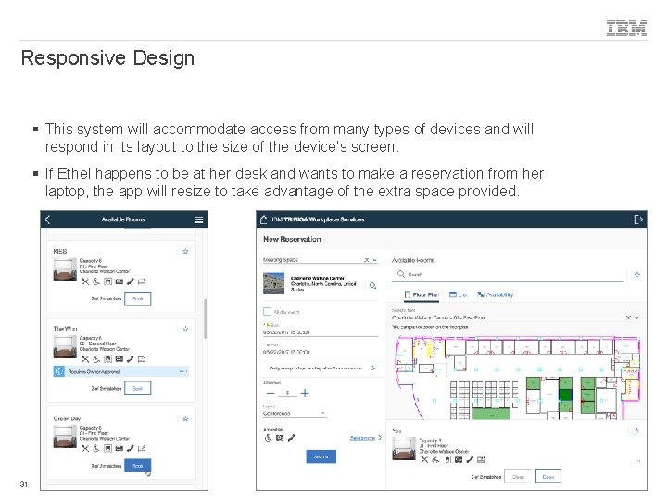Edit the End date and time field
Viewport: 667px width, 500px height.
click(321, 352)
